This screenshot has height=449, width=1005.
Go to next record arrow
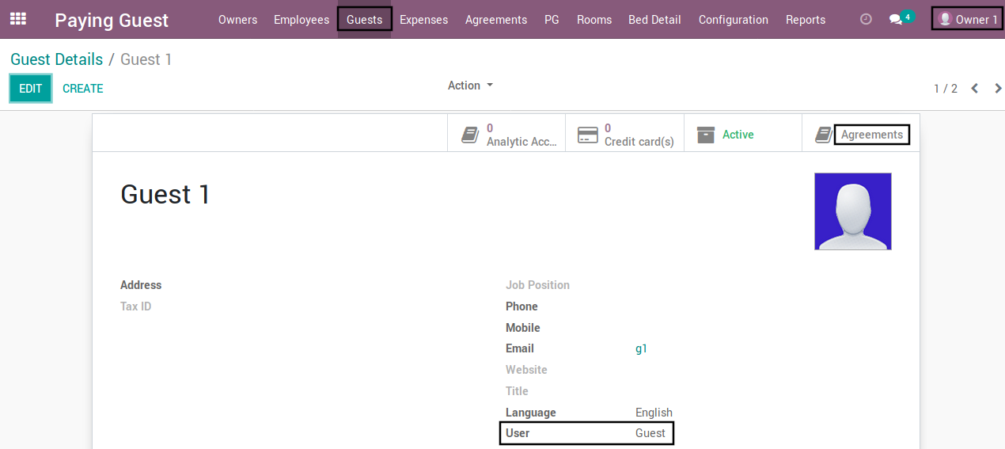pyautogui.click(x=998, y=88)
